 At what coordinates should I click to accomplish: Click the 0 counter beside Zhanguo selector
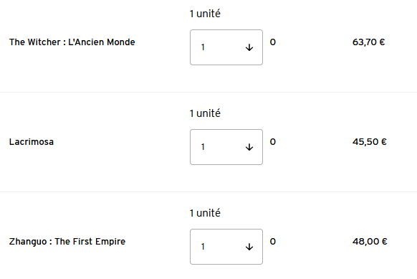273,242
